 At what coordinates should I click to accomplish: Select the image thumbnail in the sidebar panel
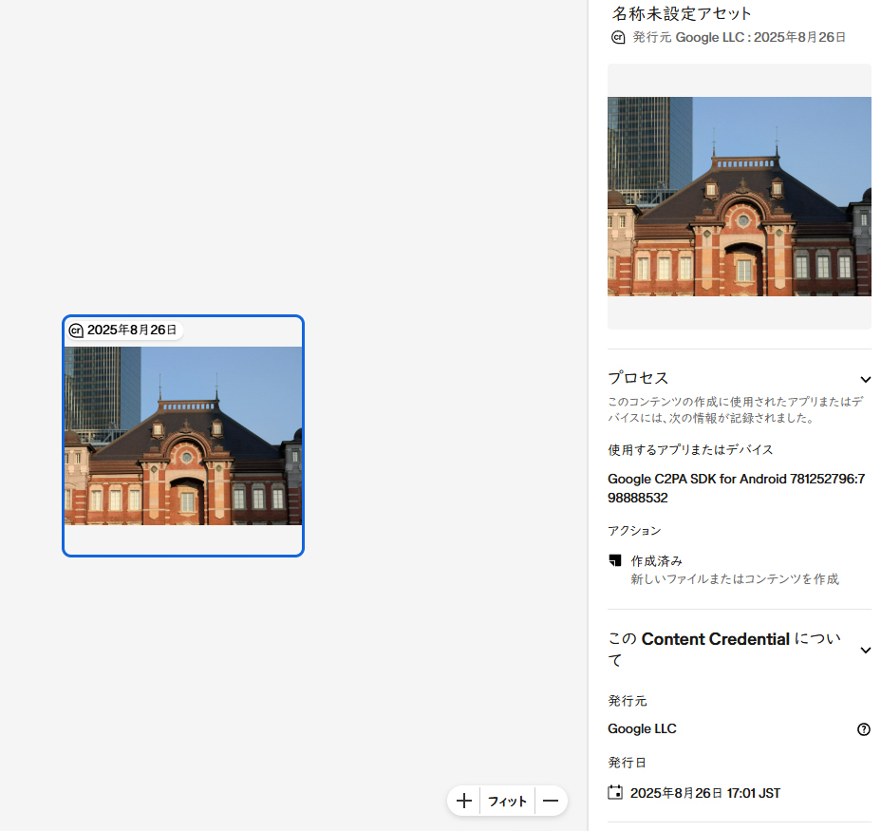pyautogui.click(x=739, y=196)
